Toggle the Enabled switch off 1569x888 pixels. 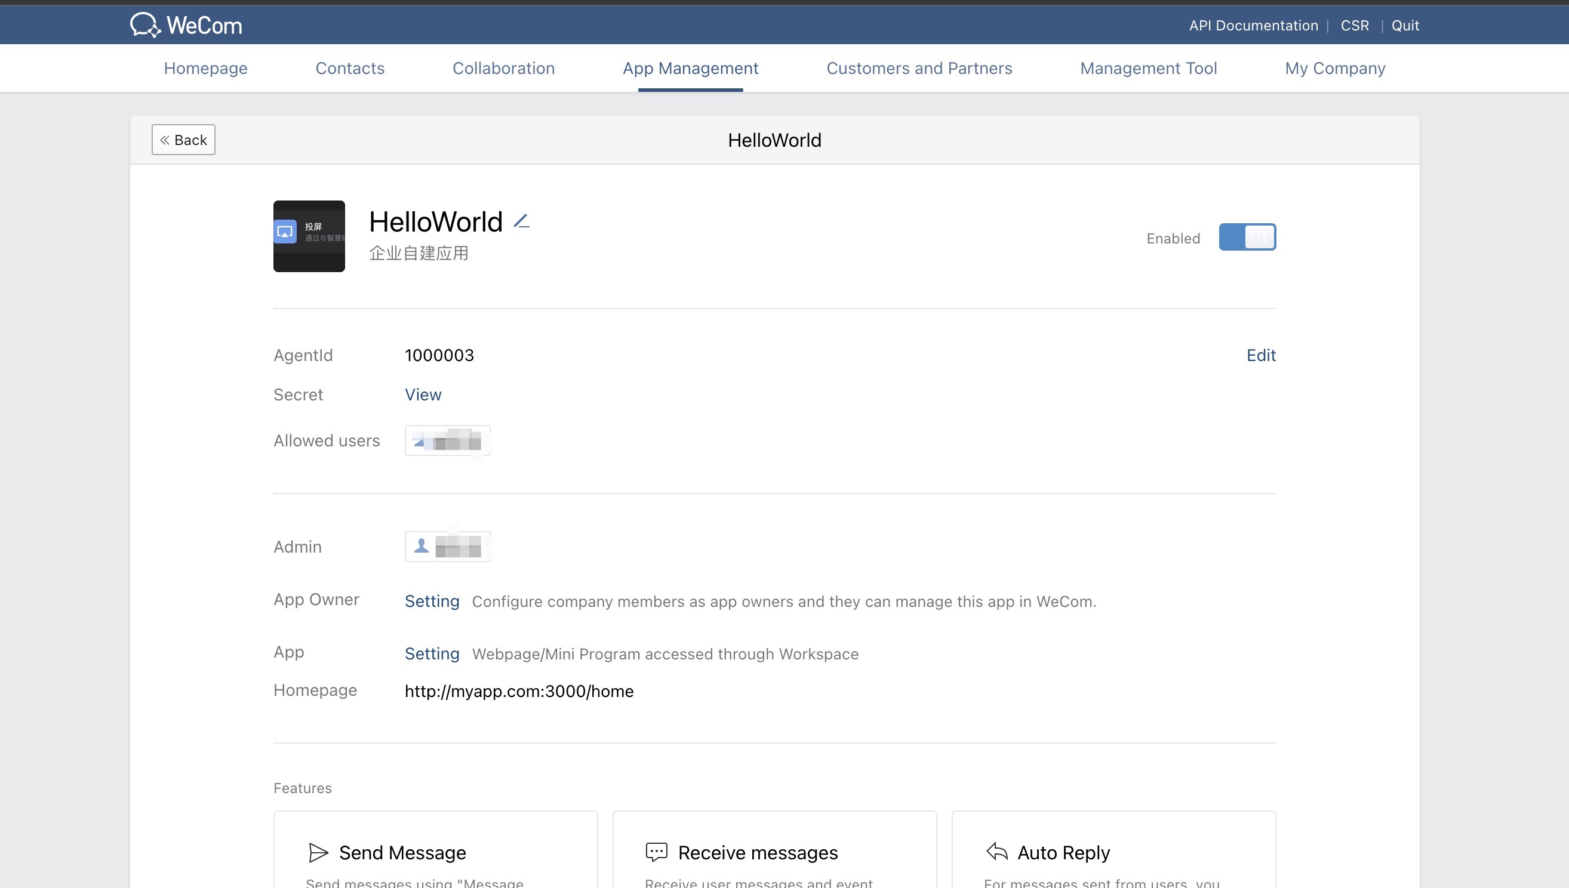(x=1247, y=238)
